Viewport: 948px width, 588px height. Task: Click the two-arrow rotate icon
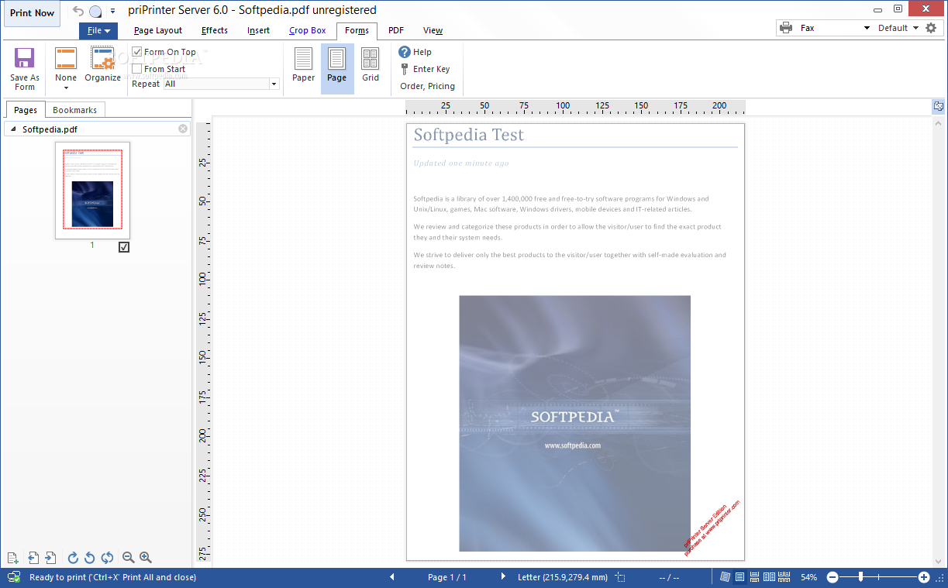tap(107, 558)
